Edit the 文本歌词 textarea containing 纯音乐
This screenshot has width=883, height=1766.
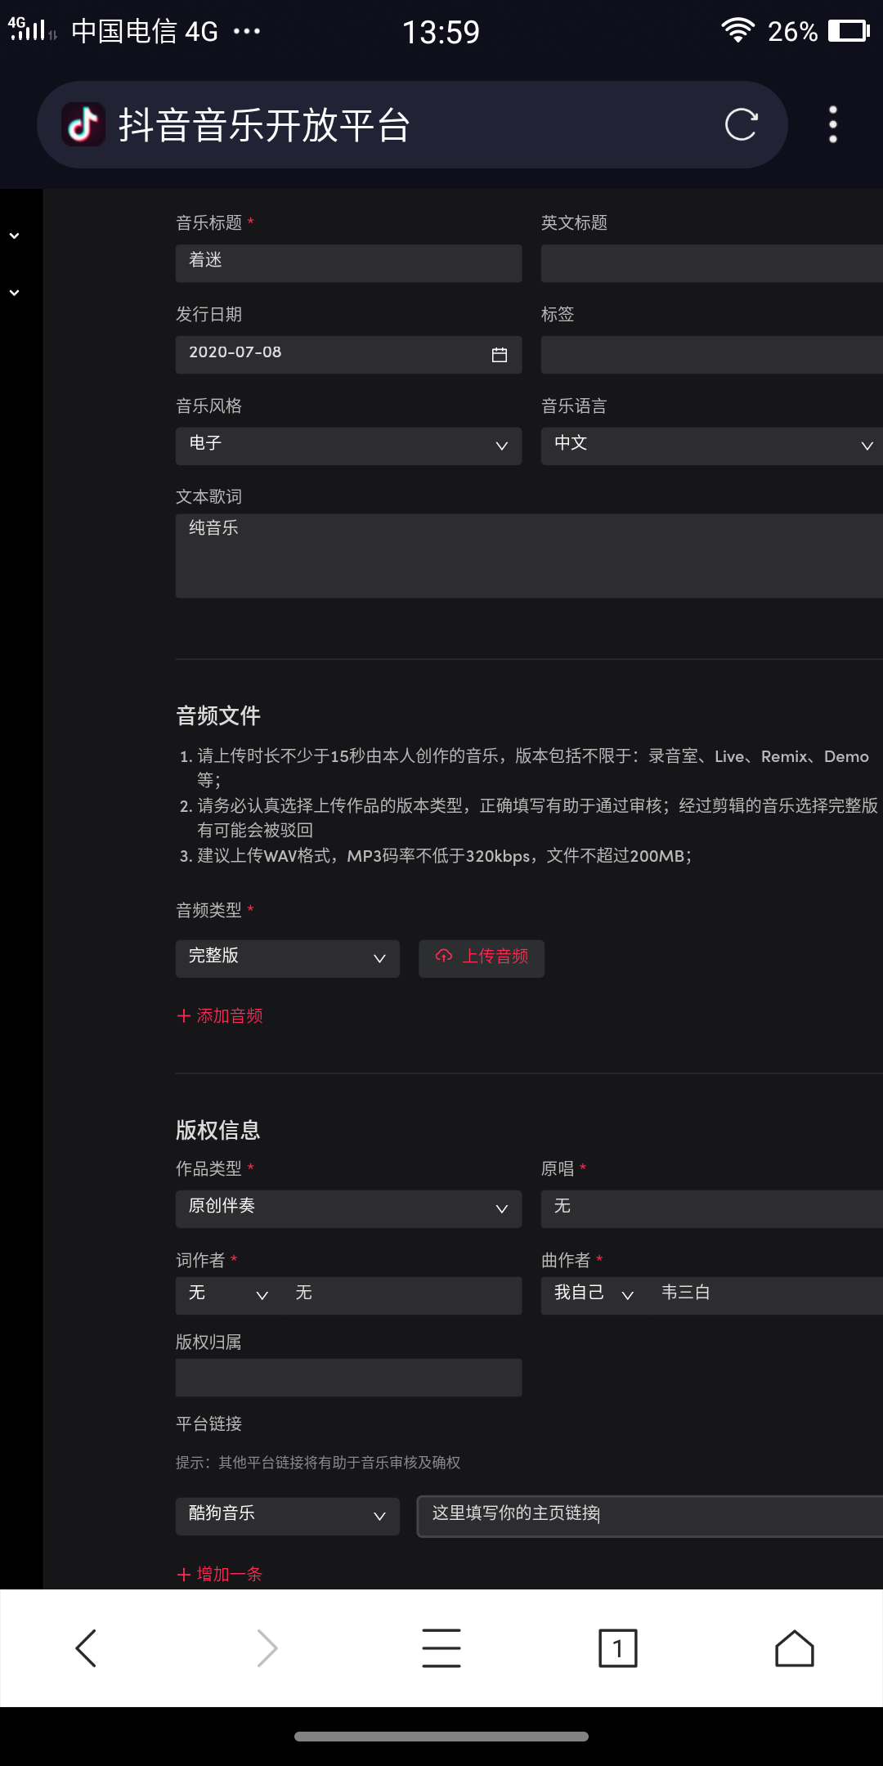(x=529, y=556)
